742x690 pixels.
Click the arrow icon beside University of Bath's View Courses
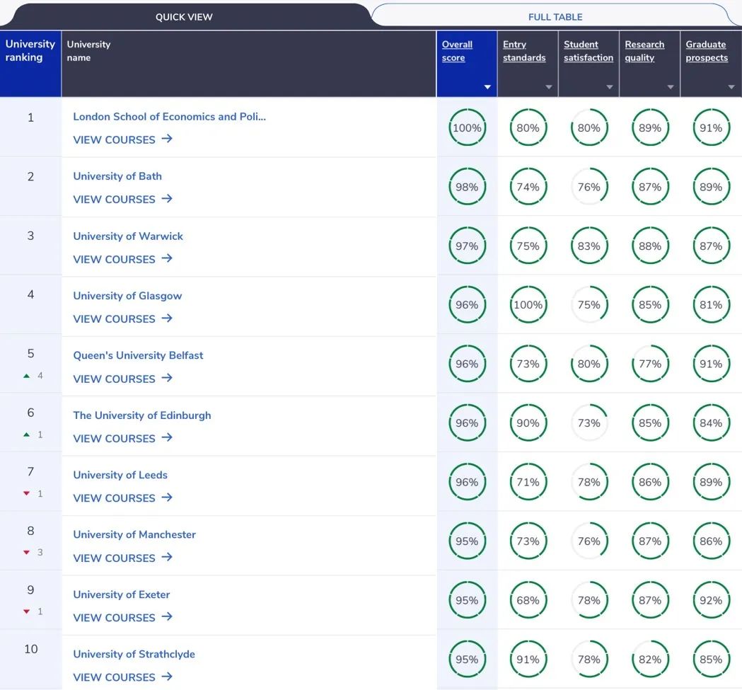click(166, 198)
